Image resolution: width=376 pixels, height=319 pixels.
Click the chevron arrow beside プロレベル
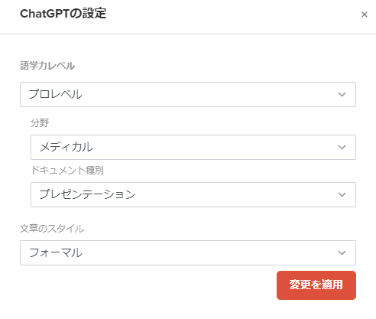click(342, 94)
